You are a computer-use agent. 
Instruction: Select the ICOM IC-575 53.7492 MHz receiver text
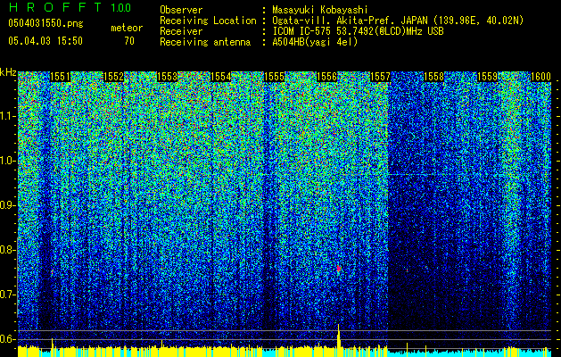[358, 31]
